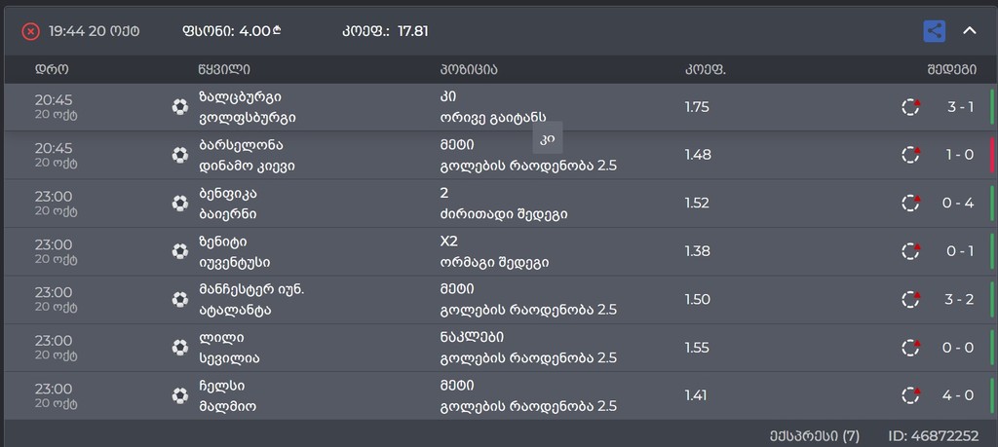Click the 1.48 coefficient for ბარსელონა
This screenshot has height=447, width=998.
pyautogui.click(x=698, y=155)
